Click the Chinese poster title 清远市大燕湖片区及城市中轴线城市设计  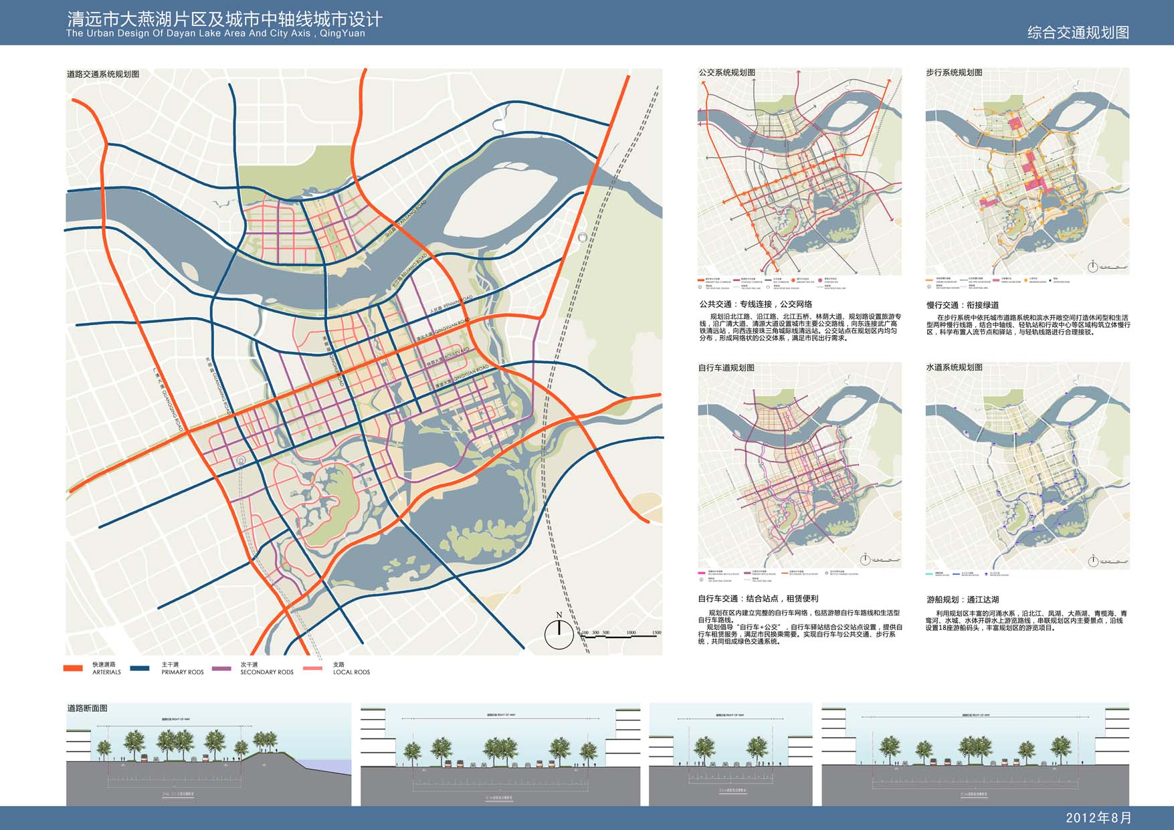225,19
